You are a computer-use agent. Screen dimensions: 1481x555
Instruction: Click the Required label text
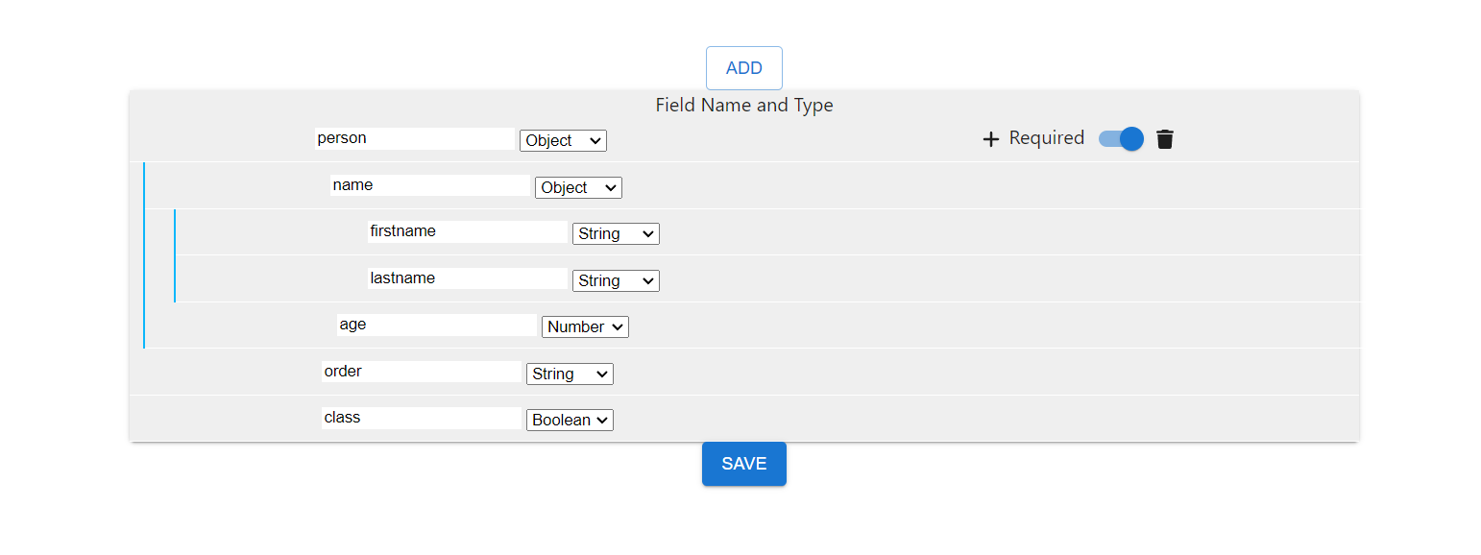1047,138
